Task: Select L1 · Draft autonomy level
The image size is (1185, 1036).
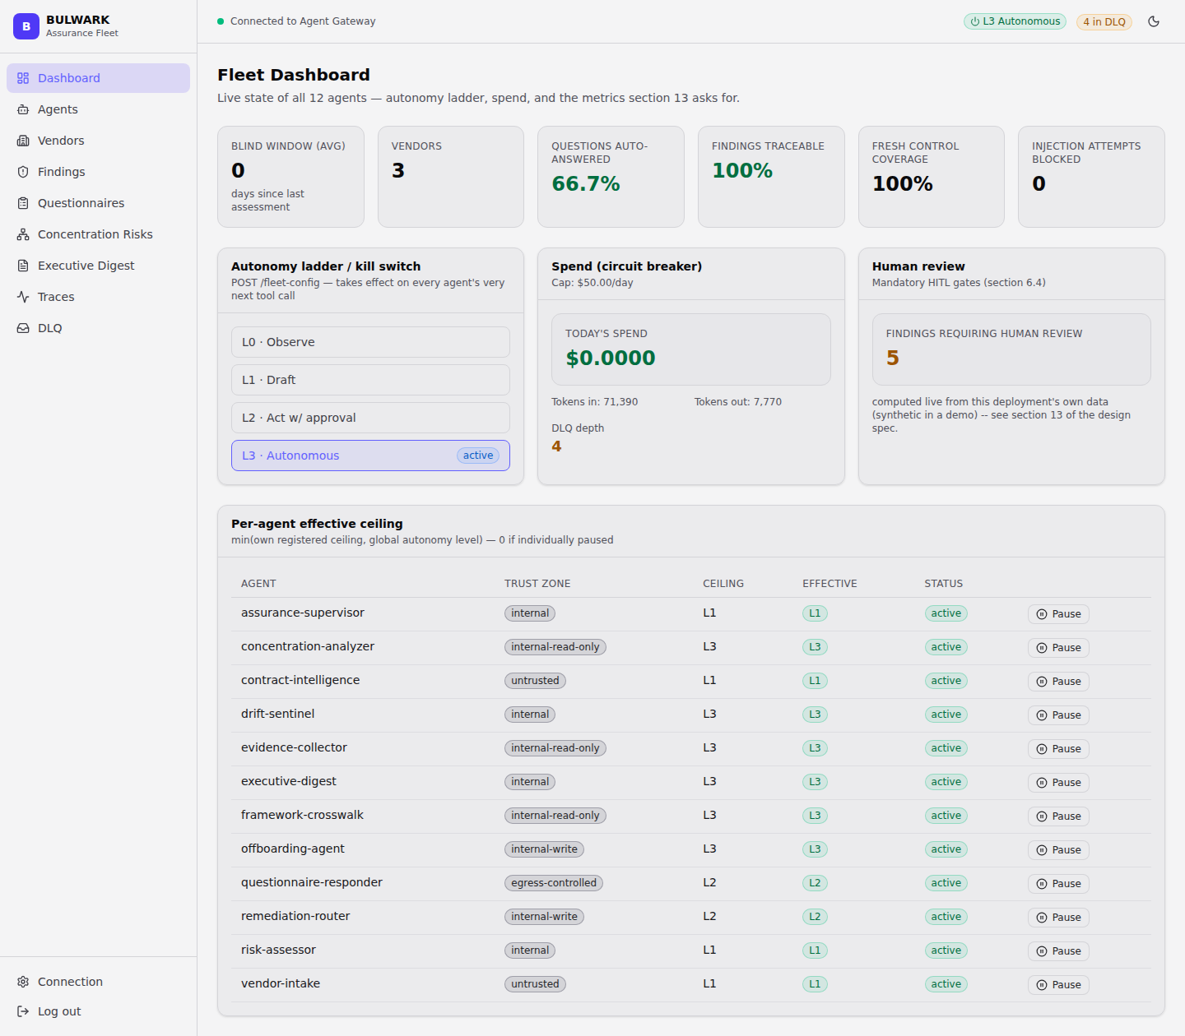Action: pyautogui.click(x=370, y=380)
